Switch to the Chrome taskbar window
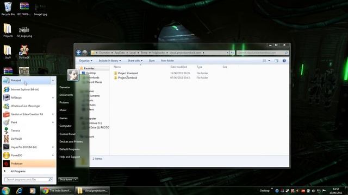This screenshot has width=348, height=195. (x=57, y=191)
